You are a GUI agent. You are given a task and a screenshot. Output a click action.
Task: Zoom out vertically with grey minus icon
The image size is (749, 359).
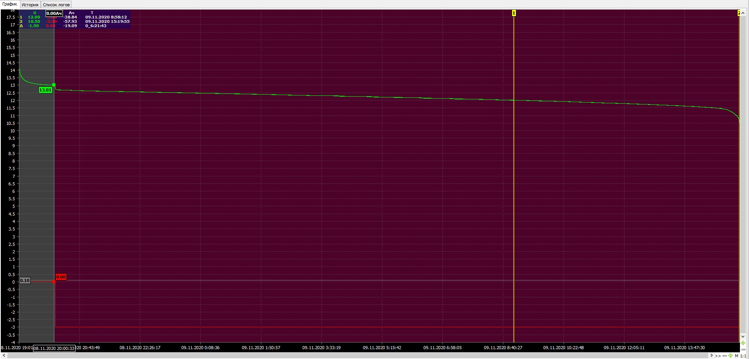coord(743,350)
